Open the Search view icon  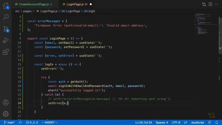coord(6,17)
